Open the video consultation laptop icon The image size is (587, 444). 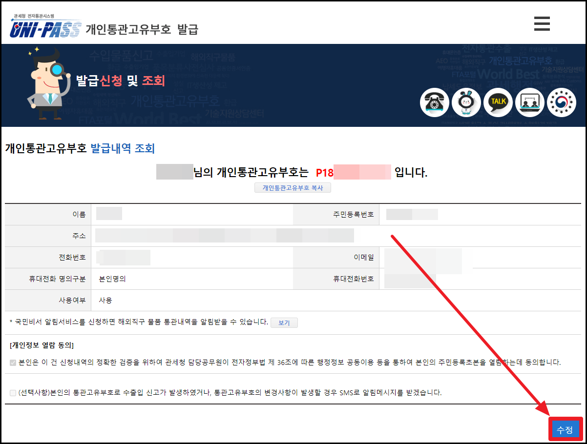[530, 102]
